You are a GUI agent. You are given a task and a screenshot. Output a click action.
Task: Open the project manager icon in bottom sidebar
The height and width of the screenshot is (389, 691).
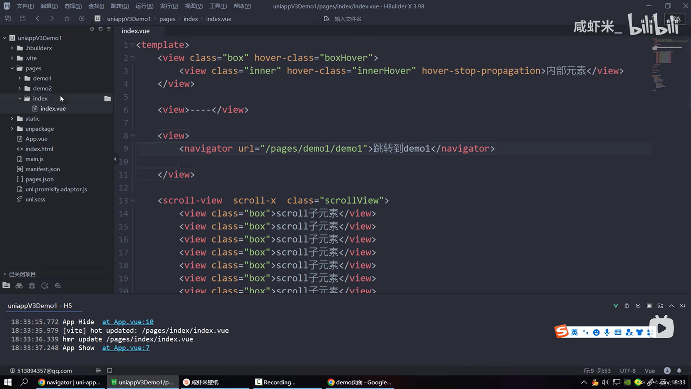pyautogui.click(x=6, y=286)
